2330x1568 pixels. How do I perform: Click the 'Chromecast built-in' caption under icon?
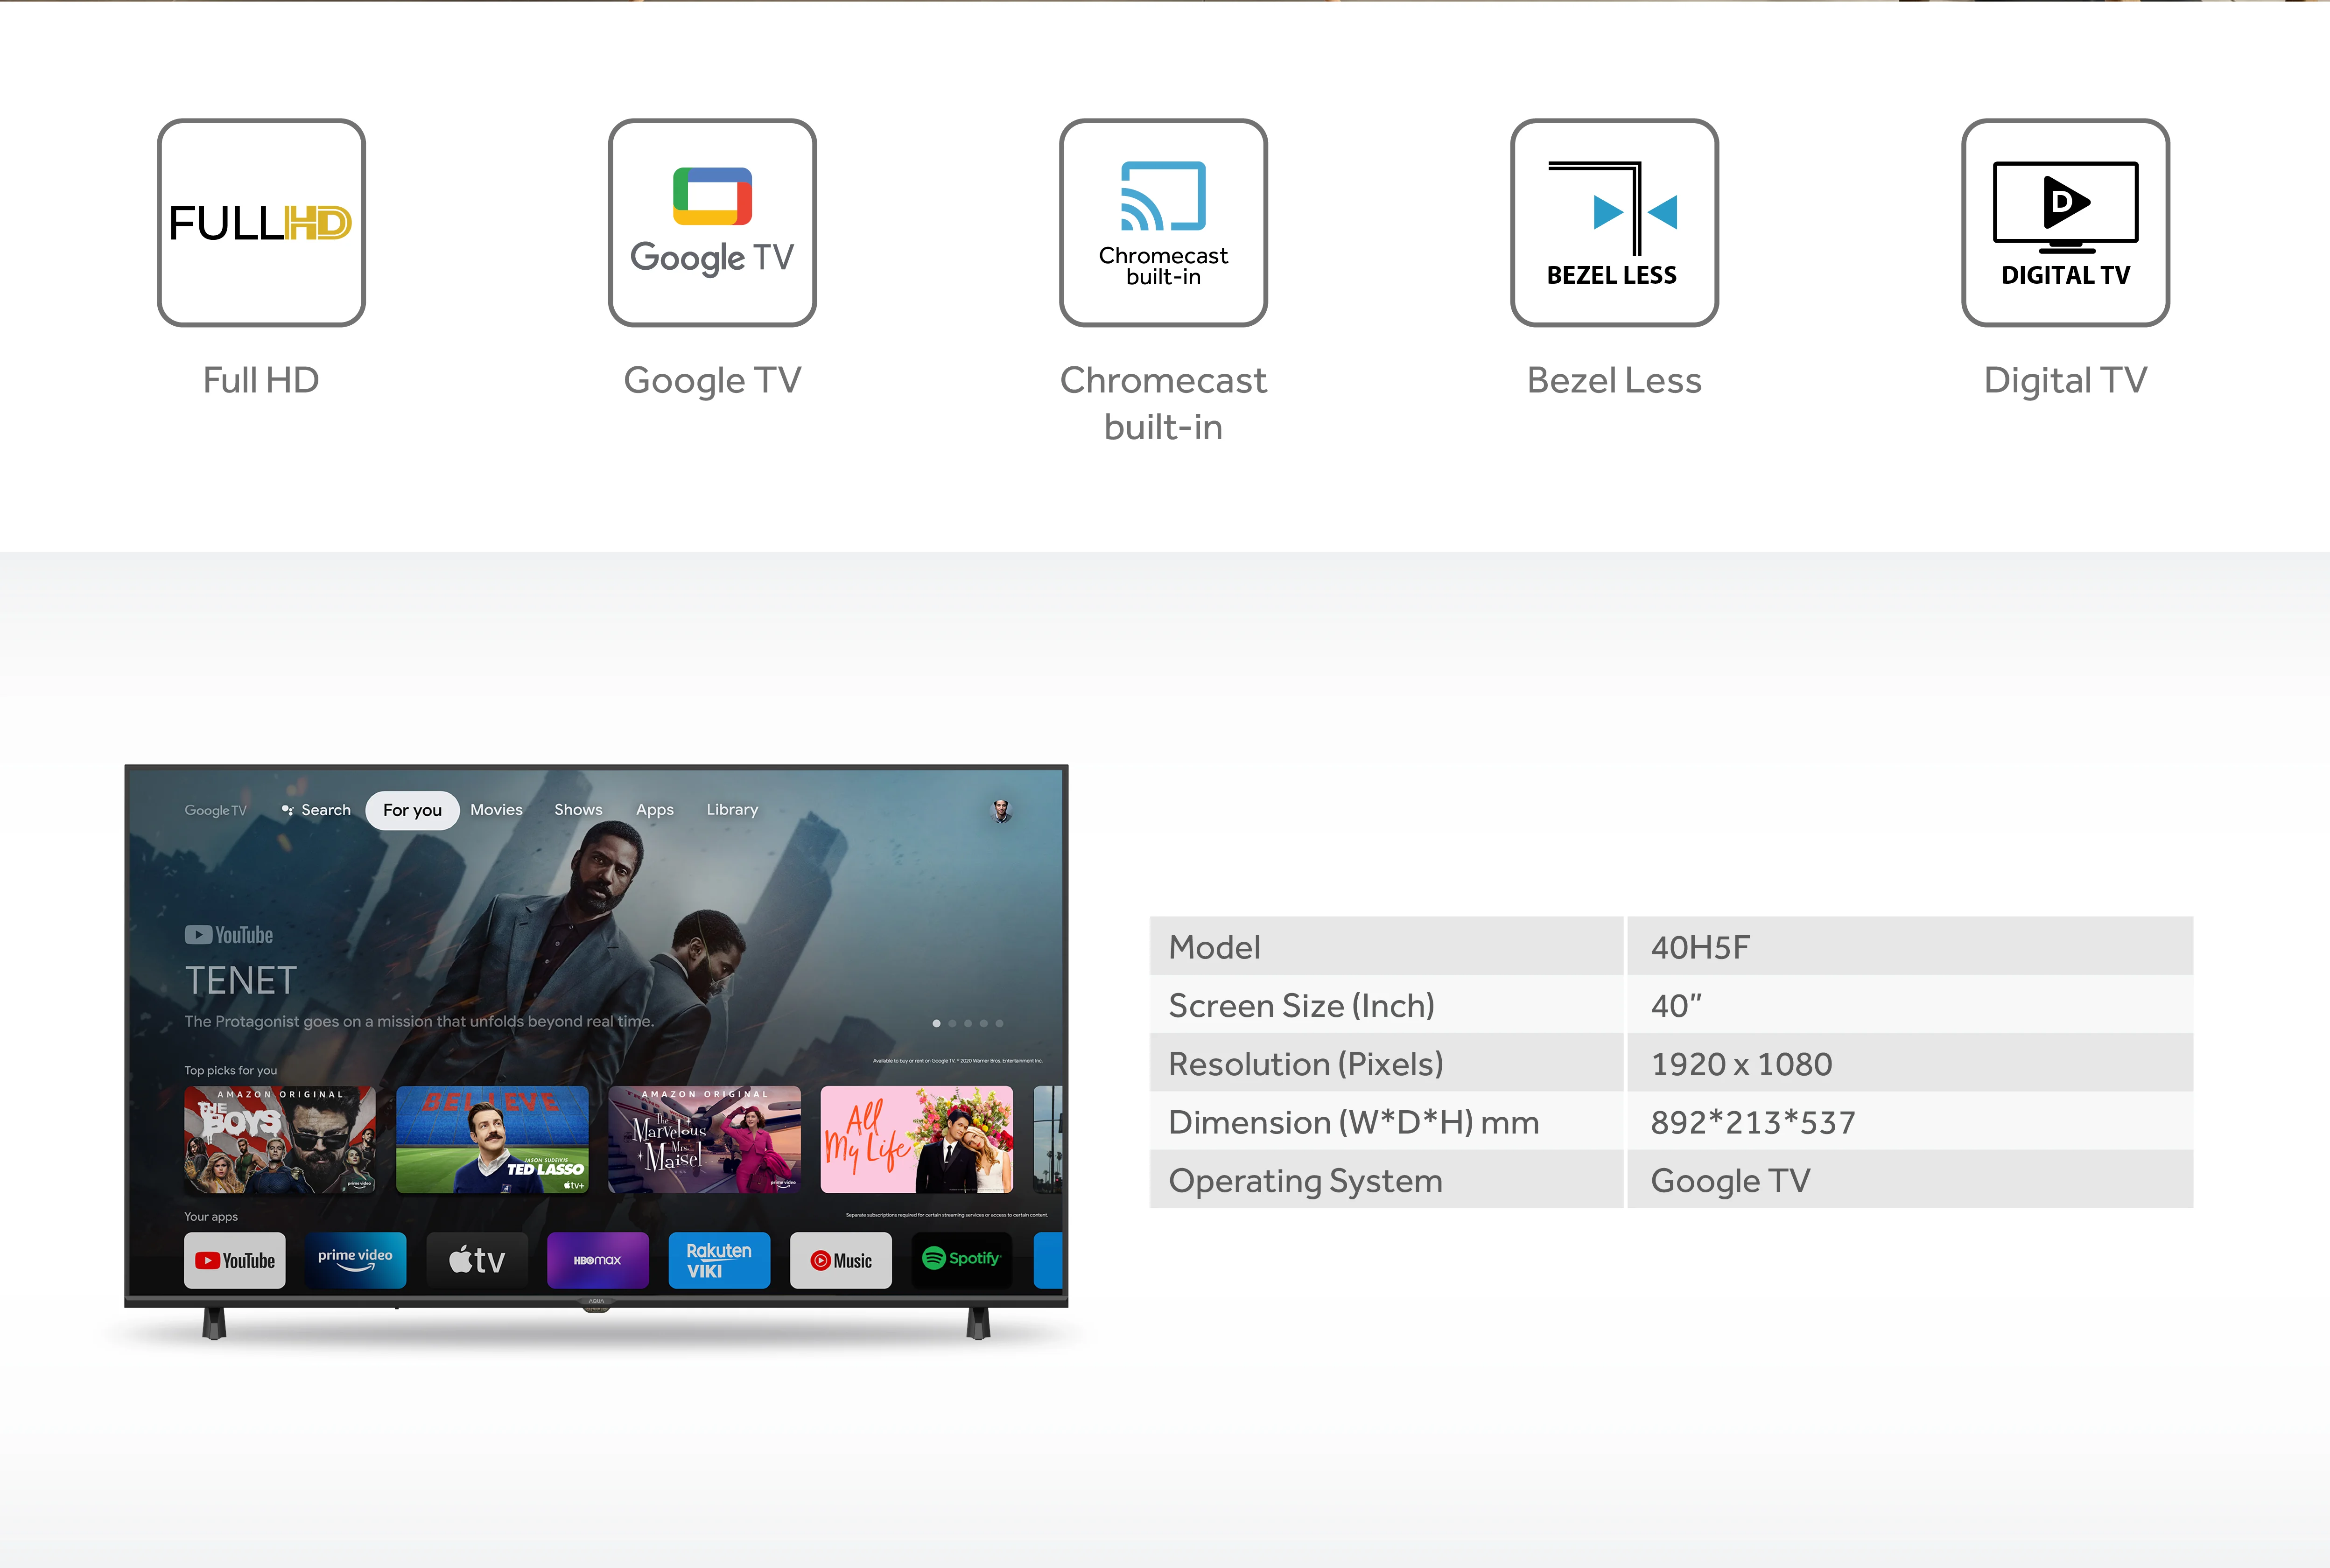(x=1163, y=404)
